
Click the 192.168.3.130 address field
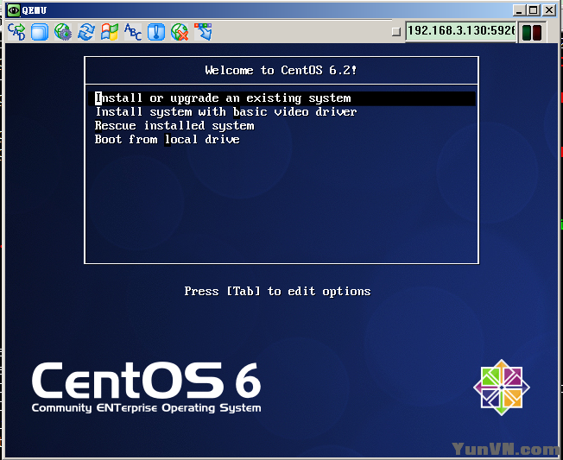click(461, 31)
